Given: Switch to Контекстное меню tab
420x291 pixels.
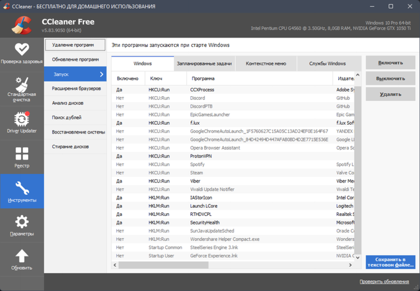Looking at the screenshot, I should (x=266, y=64).
